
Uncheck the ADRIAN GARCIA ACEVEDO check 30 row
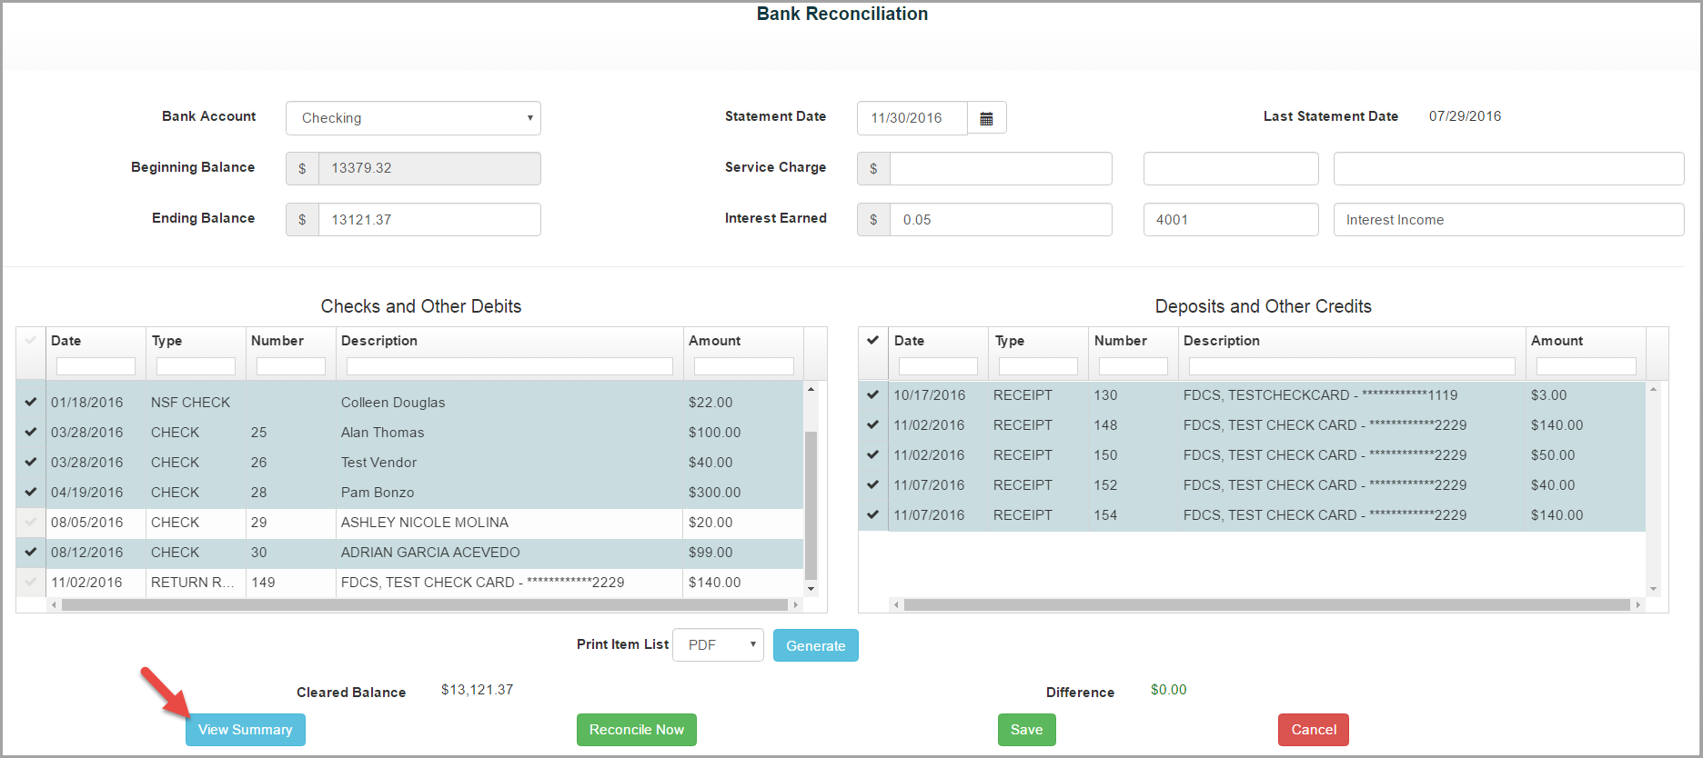31,552
